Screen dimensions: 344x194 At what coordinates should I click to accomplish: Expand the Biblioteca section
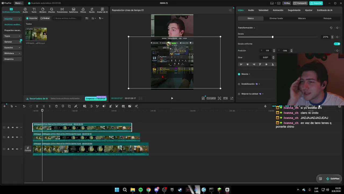(x=12, y=53)
